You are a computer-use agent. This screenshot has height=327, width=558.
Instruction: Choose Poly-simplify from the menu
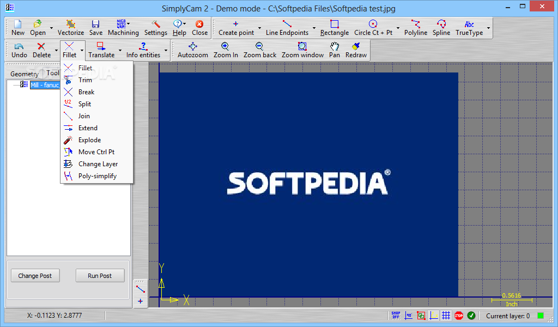97,176
